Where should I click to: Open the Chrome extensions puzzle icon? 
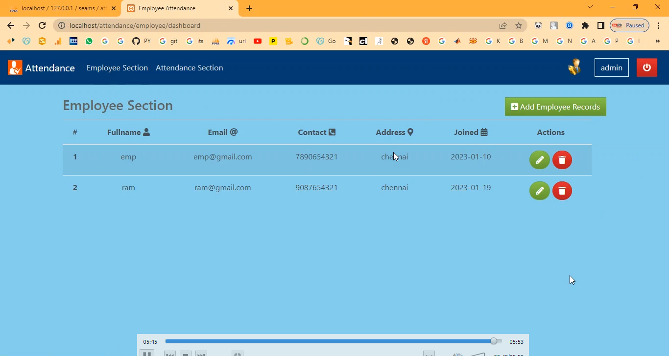pos(585,25)
